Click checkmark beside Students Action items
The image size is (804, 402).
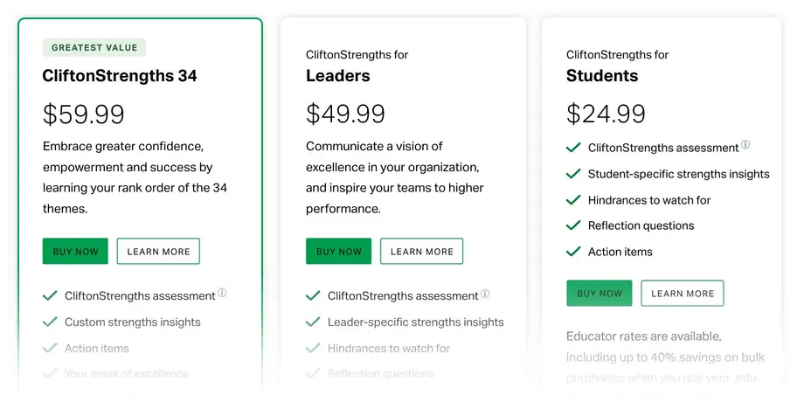(x=573, y=252)
